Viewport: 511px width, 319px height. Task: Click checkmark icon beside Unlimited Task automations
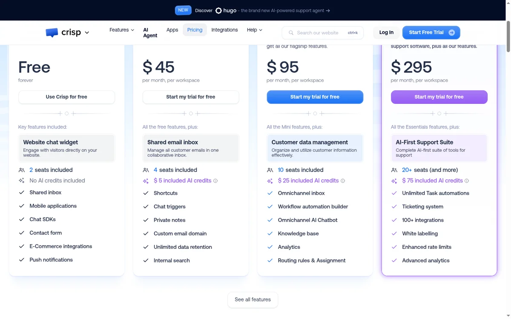pyautogui.click(x=394, y=193)
